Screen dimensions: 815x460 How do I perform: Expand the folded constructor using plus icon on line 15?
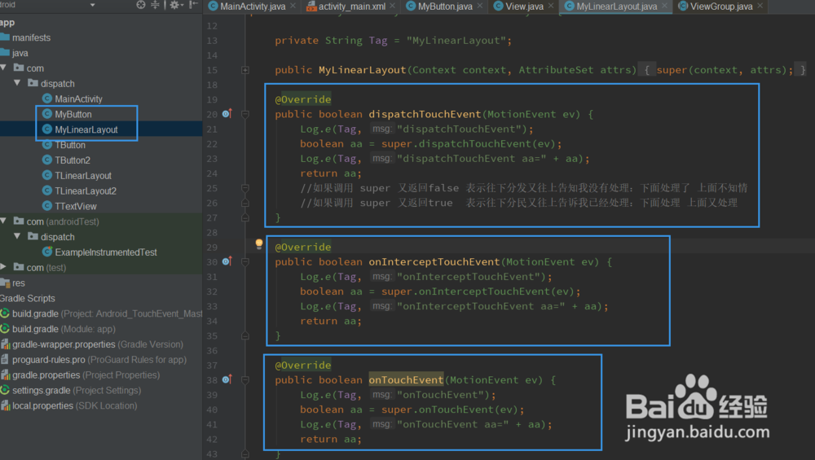pos(245,69)
